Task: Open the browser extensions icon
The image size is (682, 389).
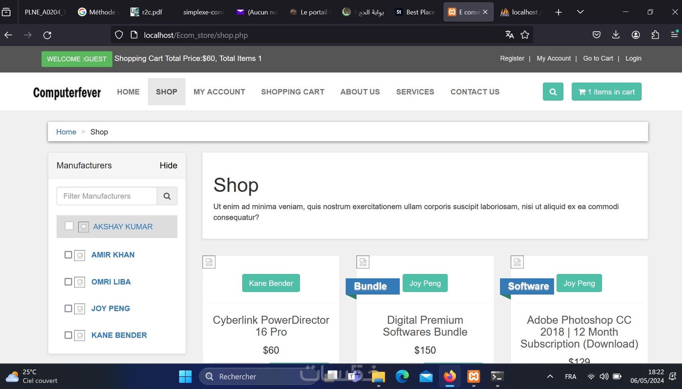Action: tap(655, 35)
